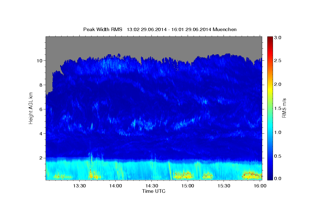
Task: Click the colorbar value '2.5'
Action: pos(278,61)
